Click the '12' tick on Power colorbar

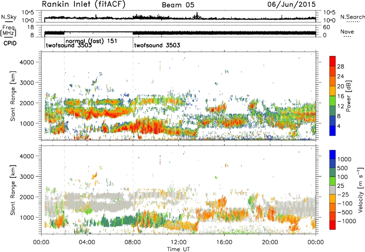click(x=340, y=106)
